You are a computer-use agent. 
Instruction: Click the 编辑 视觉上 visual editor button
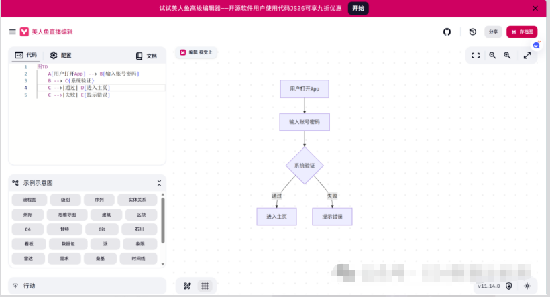point(197,52)
